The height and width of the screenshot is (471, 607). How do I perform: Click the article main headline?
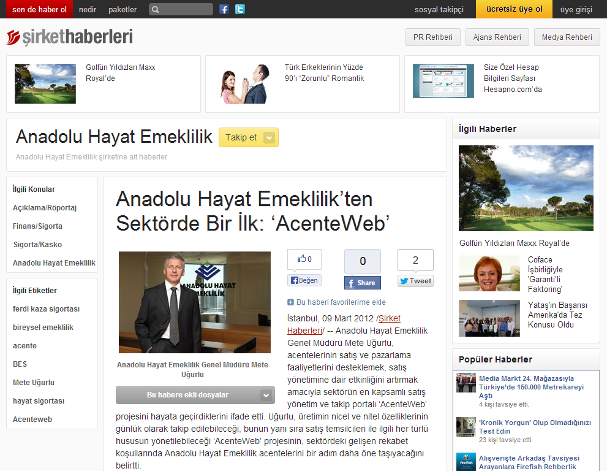[x=252, y=211]
